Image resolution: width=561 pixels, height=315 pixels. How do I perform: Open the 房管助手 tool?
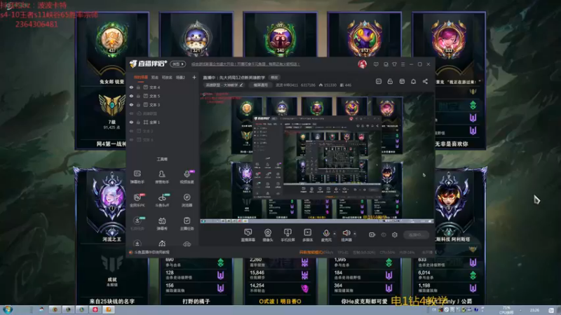point(162,177)
